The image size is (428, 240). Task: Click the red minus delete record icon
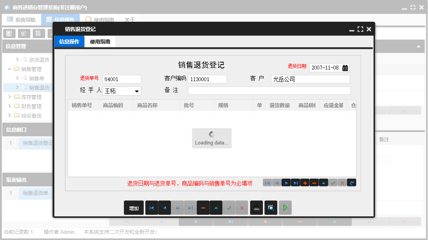(314, 183)
